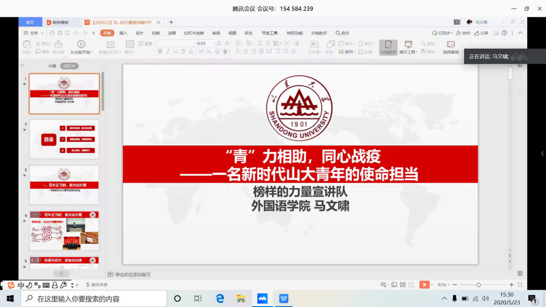The height and width of the screenshot is (307, 546).
Task: Click the 文档助手 ribbon button
Action: coord(388,48)
